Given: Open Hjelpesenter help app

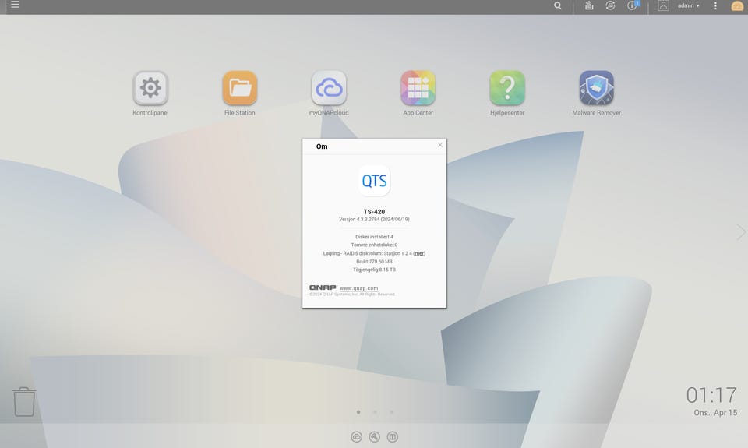Looking at the screenshot, I should click(x=507, y=88).
